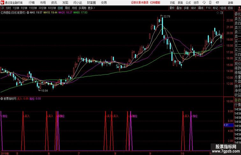Click the mobile phone icon in title bar
Viewport: 241px width, 155px height.
point(210,3)
